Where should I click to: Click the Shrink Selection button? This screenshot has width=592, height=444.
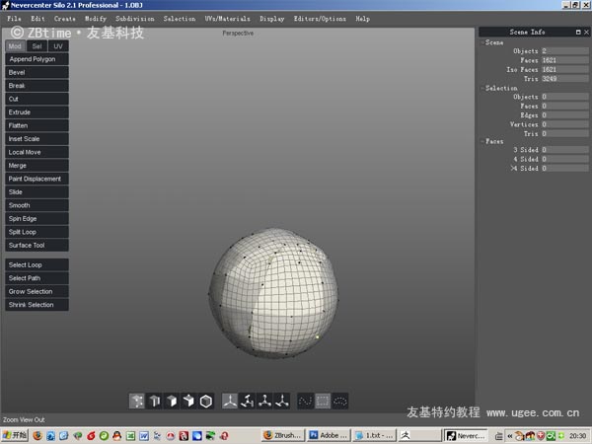pyautogui.click(x=37, y=305)
